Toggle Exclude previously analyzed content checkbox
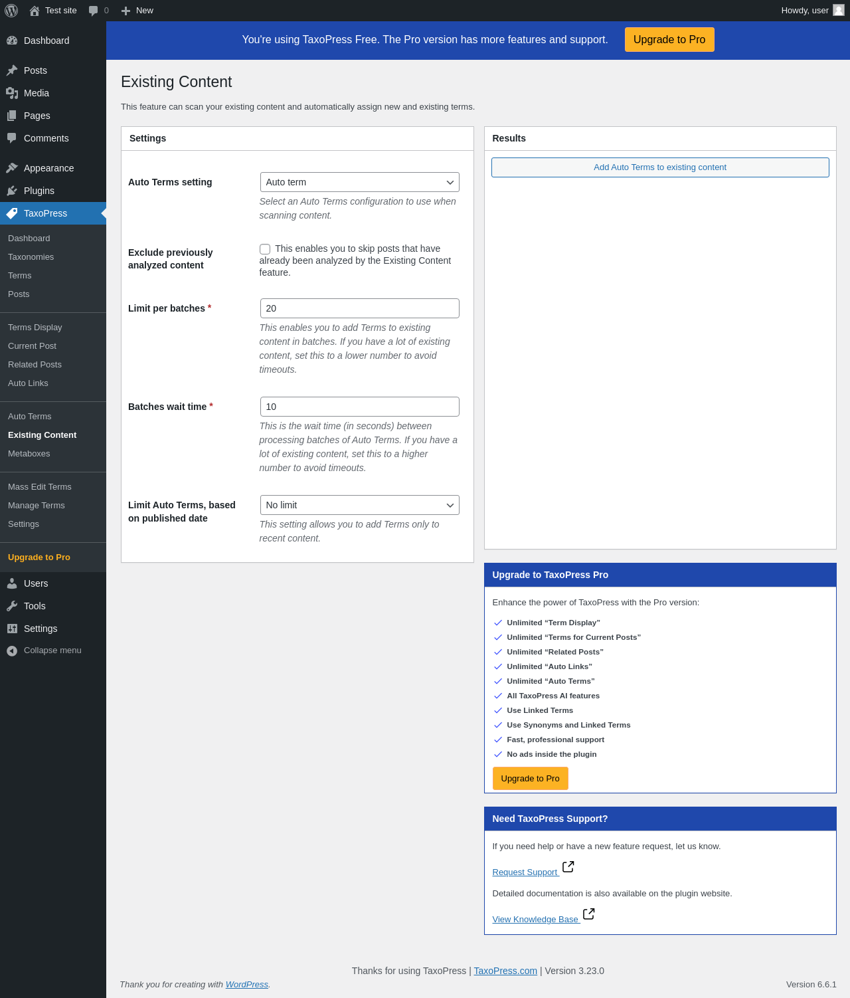This screenshot has height=998, width=850. click(x=265, y=249)
